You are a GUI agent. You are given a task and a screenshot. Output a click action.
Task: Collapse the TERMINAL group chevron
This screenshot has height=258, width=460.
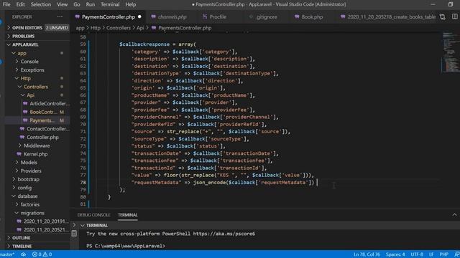point(83,225)
